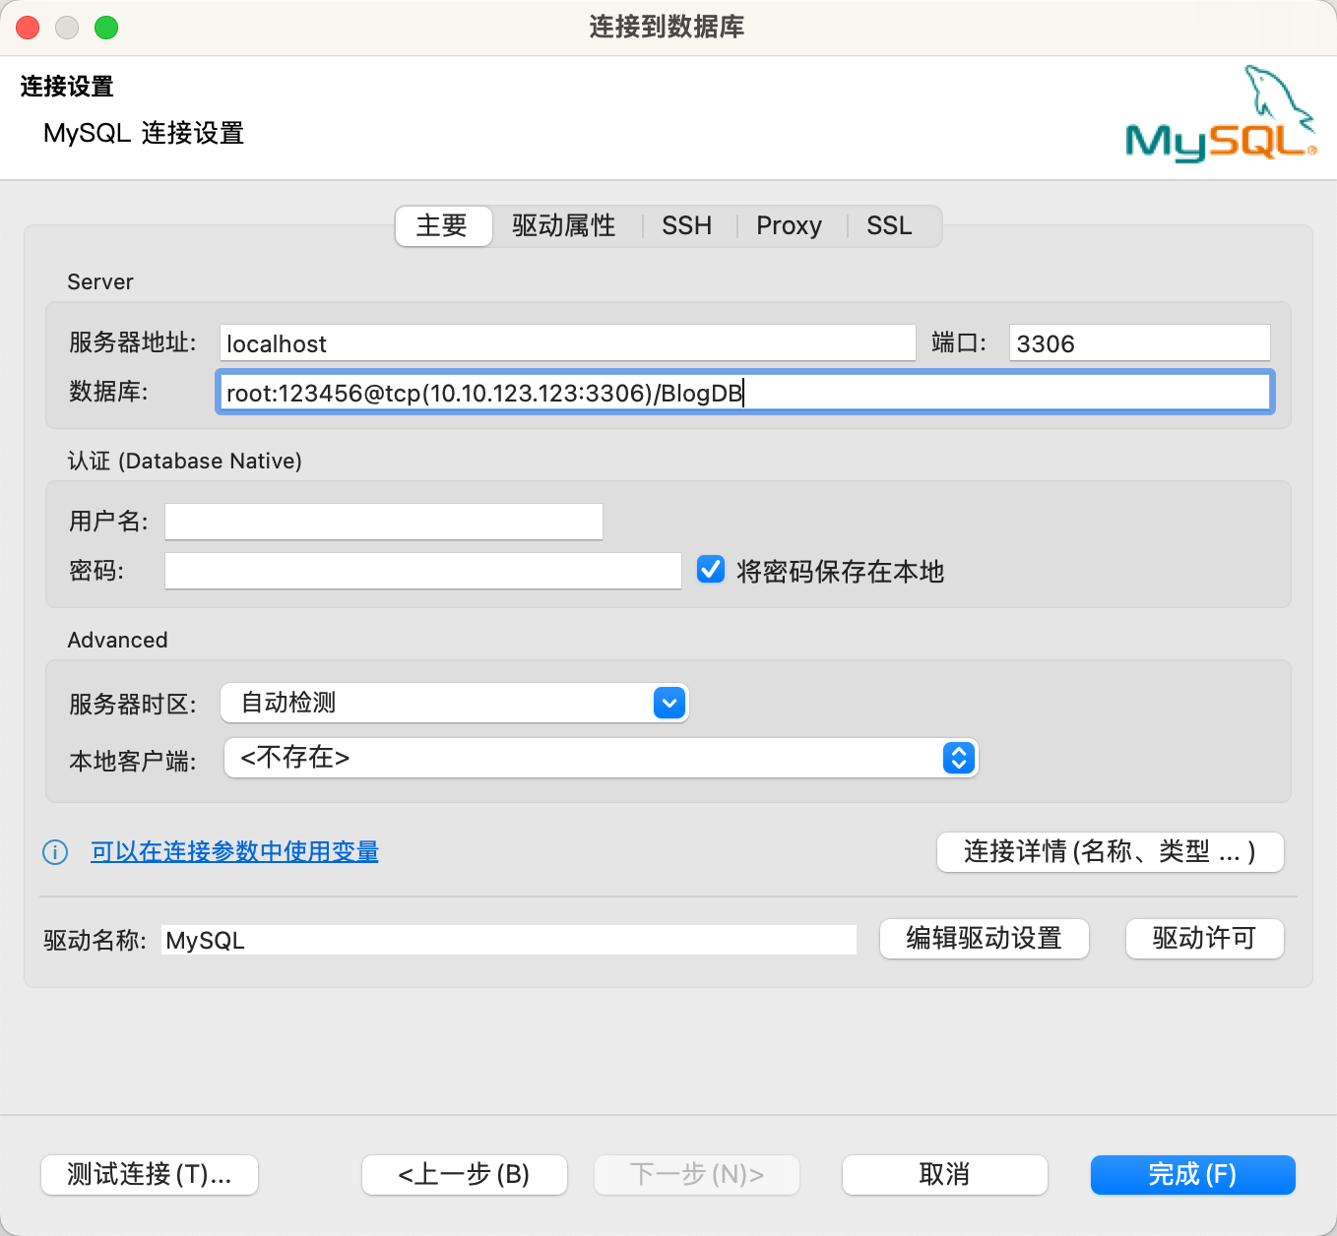Open the server timezone dropdown arrow
The height and width of the screenshot is (1236, 1337).
click(669, 703)
